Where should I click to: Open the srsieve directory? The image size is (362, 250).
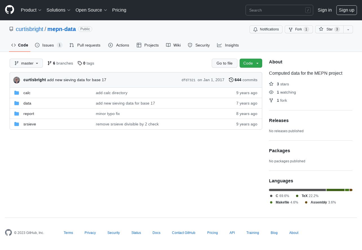click(30, 124)
